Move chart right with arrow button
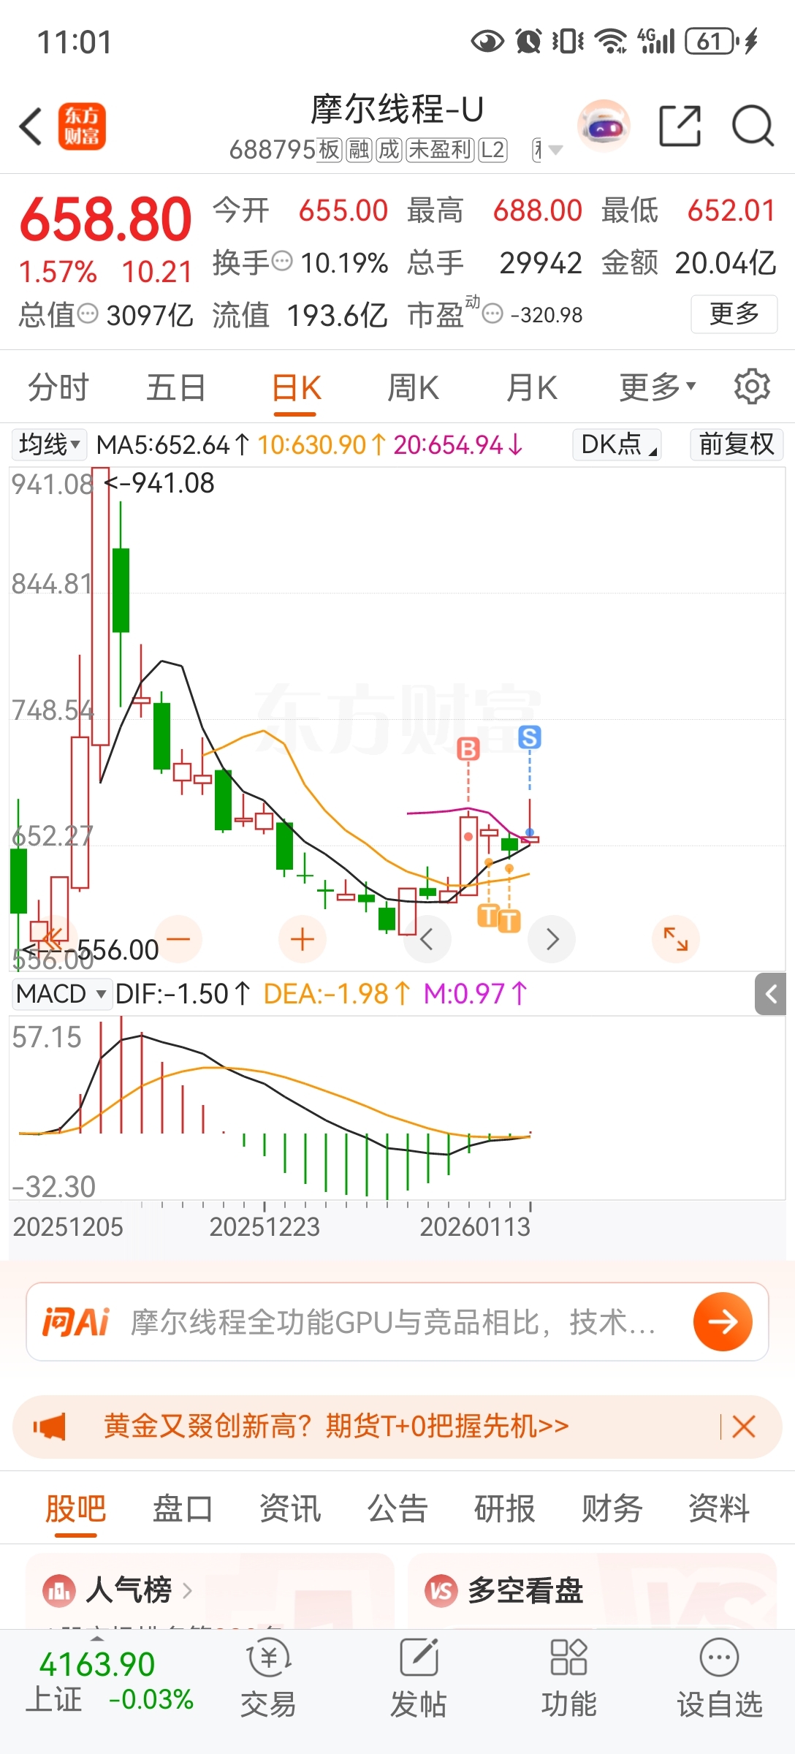 pos(552,938)
